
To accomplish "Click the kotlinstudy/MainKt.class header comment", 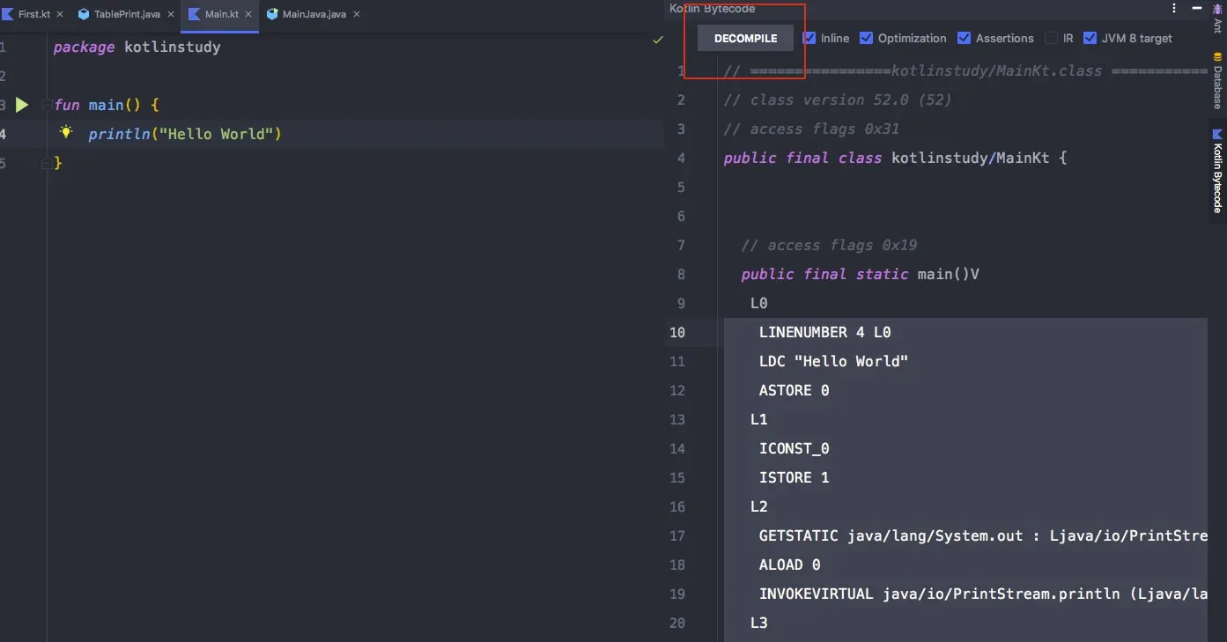I will (965, 70).
